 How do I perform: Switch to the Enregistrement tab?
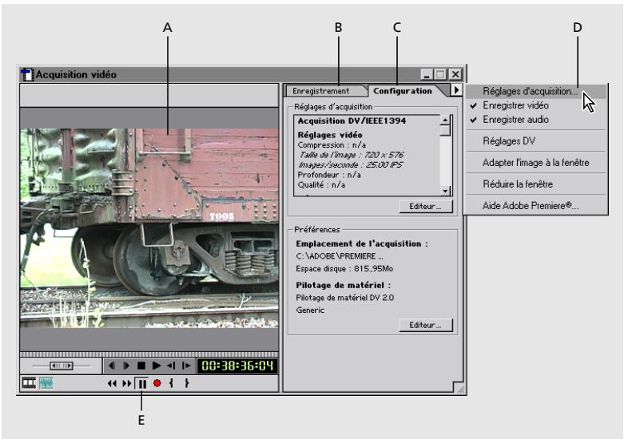point(321,91)
